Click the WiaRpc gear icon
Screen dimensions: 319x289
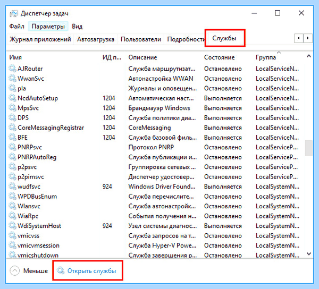click(12, 216)
